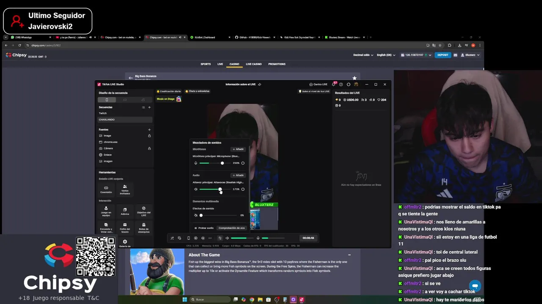Viewport: 542px width, 304px height.
Task: Expand the Bluxterz account dropdown
Action: 470,55
